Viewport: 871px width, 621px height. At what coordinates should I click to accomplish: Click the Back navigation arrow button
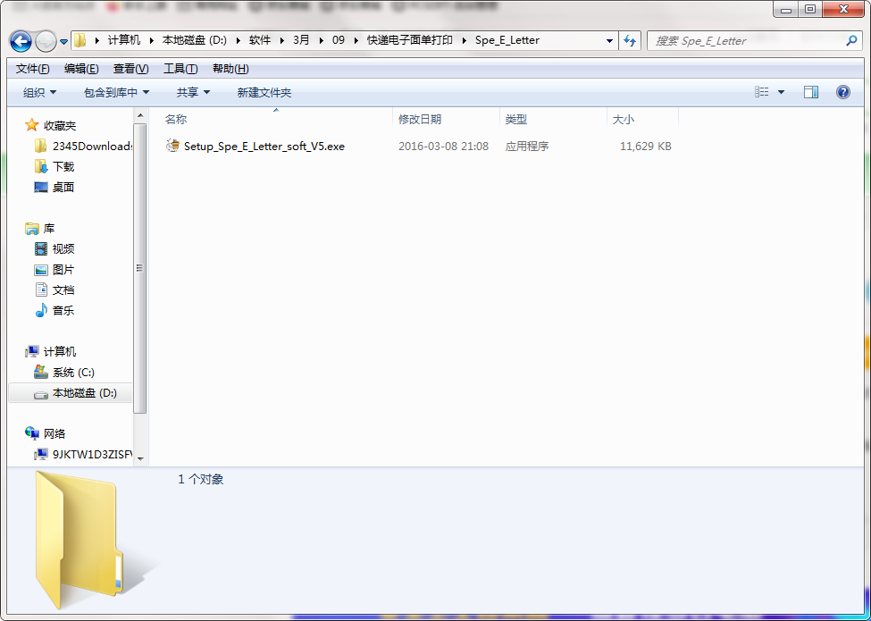pyautogui.click(x=21, y=41)
